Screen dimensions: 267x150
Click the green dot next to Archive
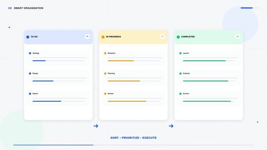coord(180,94)
